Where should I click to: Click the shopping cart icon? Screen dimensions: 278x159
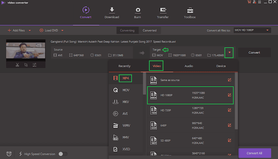[x=249, y=2]
